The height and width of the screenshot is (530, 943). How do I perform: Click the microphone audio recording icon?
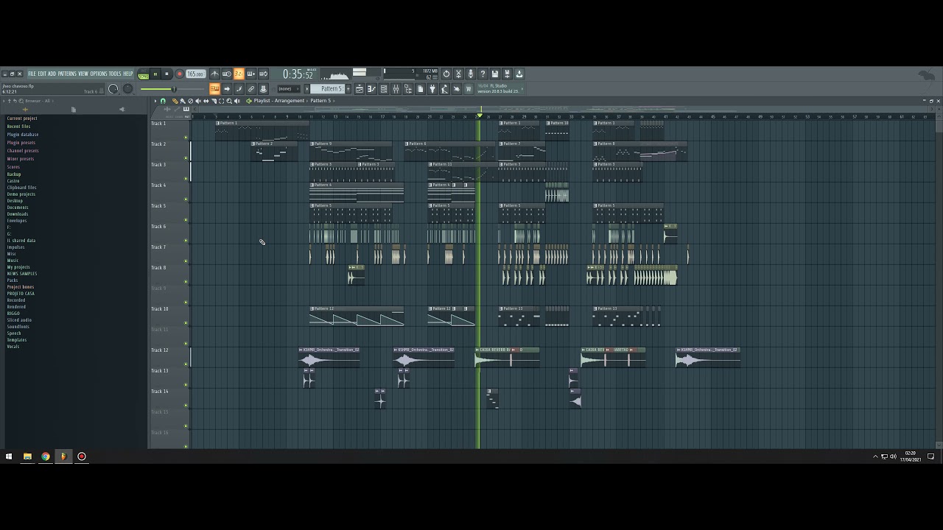[471, 74]
